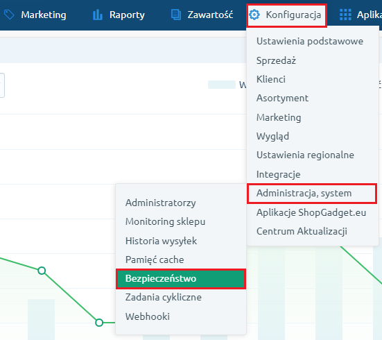
Task: Choose Sprzedaż from configuration menu
Action: pyautogui.click(x=276, y=60)
